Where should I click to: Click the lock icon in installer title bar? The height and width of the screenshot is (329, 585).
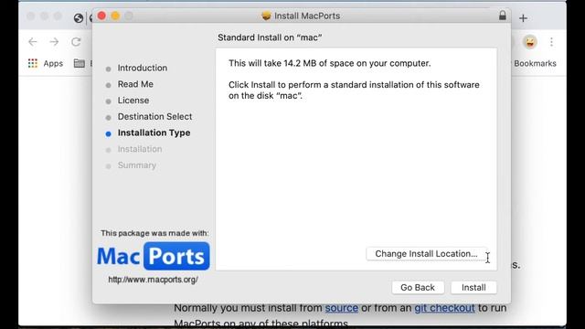(503, 16)
